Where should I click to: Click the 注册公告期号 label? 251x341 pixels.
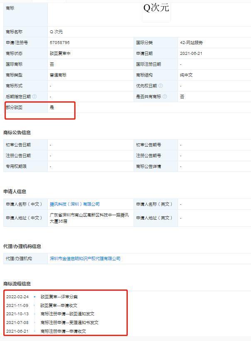click(149, 155)
